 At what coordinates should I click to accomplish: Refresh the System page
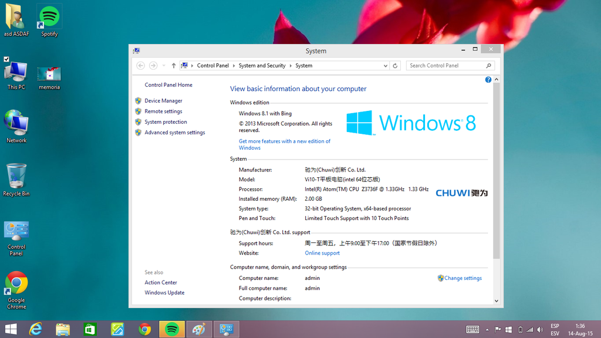[x=395, y=66]
